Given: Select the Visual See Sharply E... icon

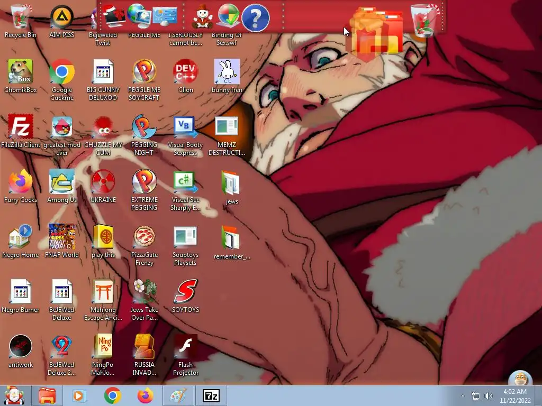Looking at the screenshot, I should tap(186, 190).
